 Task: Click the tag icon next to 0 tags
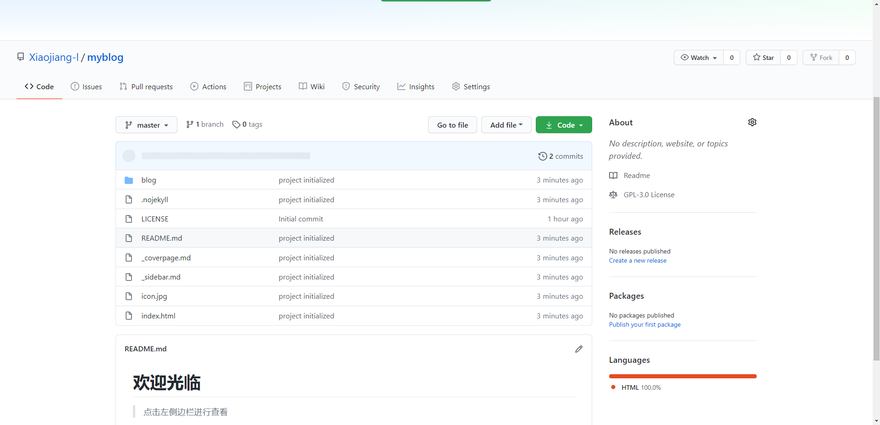[x=236, y=124]
